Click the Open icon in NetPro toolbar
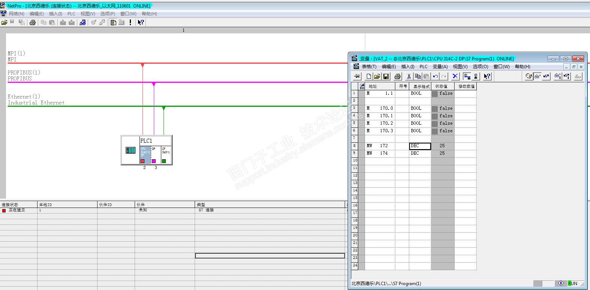The image size is (590, 290). click(x=5, y=22)
